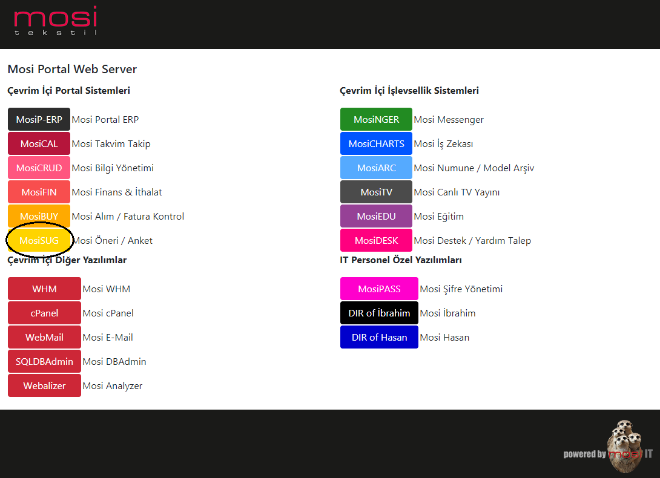Click the pink MosiDESK support button
The image size is (660, 478).
pos(376,240)
